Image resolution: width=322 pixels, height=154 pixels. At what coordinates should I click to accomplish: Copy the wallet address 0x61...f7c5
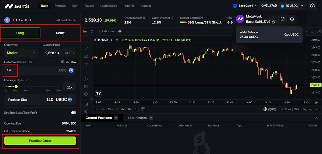click(273, 22)
